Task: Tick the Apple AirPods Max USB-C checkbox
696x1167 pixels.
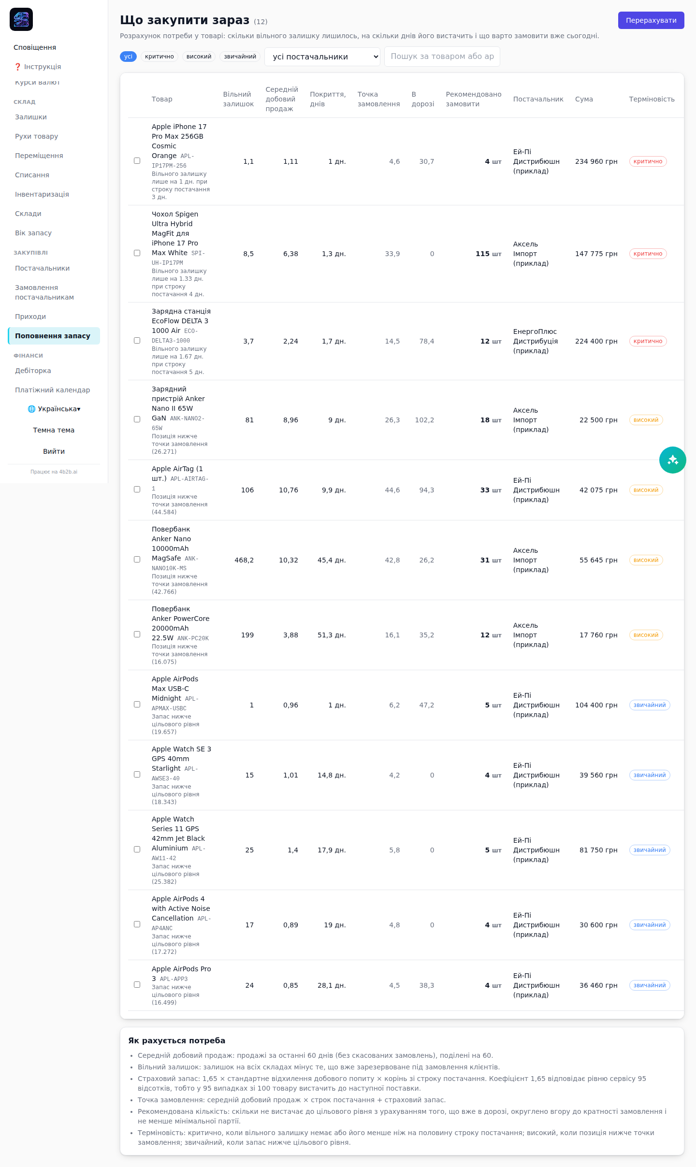Action: click(137, 705)
